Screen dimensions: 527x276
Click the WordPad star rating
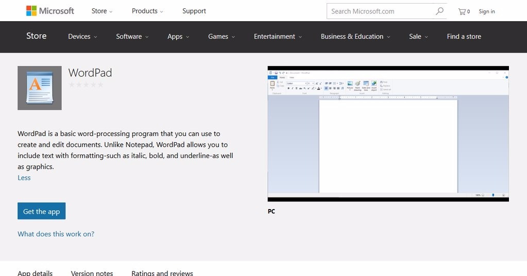click(86, 85)
